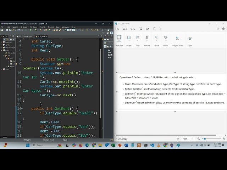Screen dimensions: 227x170
Task: Click Save icon in Eclipse toolbar
Action: (x=7, y=30)
